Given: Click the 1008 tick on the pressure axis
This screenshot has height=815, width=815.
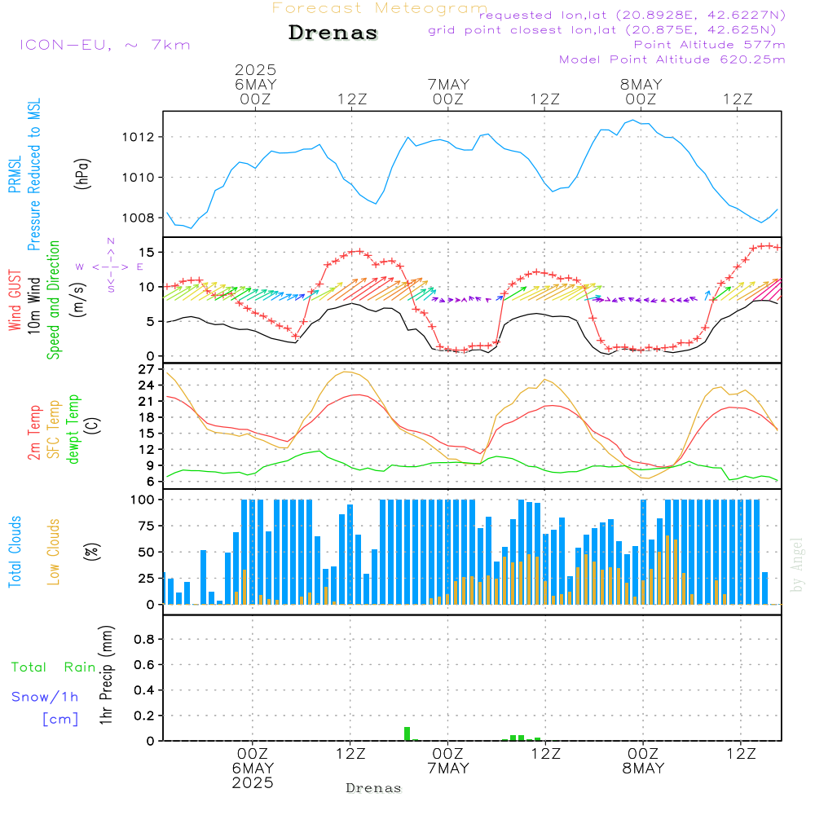Looking at the screenshot, I should click(x=139, y=218).
